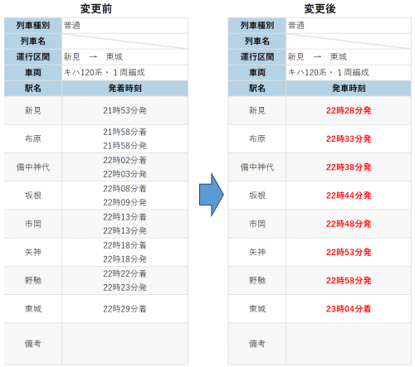Select the 坂根 station cell in the right table
Viewport: 415px width, 367px height.
coord(257,196)
